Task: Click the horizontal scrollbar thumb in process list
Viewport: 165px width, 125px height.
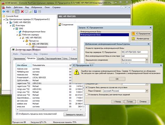Action: coord(44,109)
